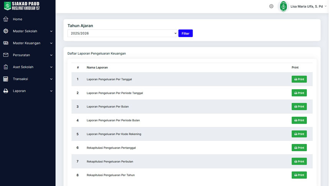The image size is (330, 186).
Task: Click the Master Keuangan money icon
Action: (6, 43)
